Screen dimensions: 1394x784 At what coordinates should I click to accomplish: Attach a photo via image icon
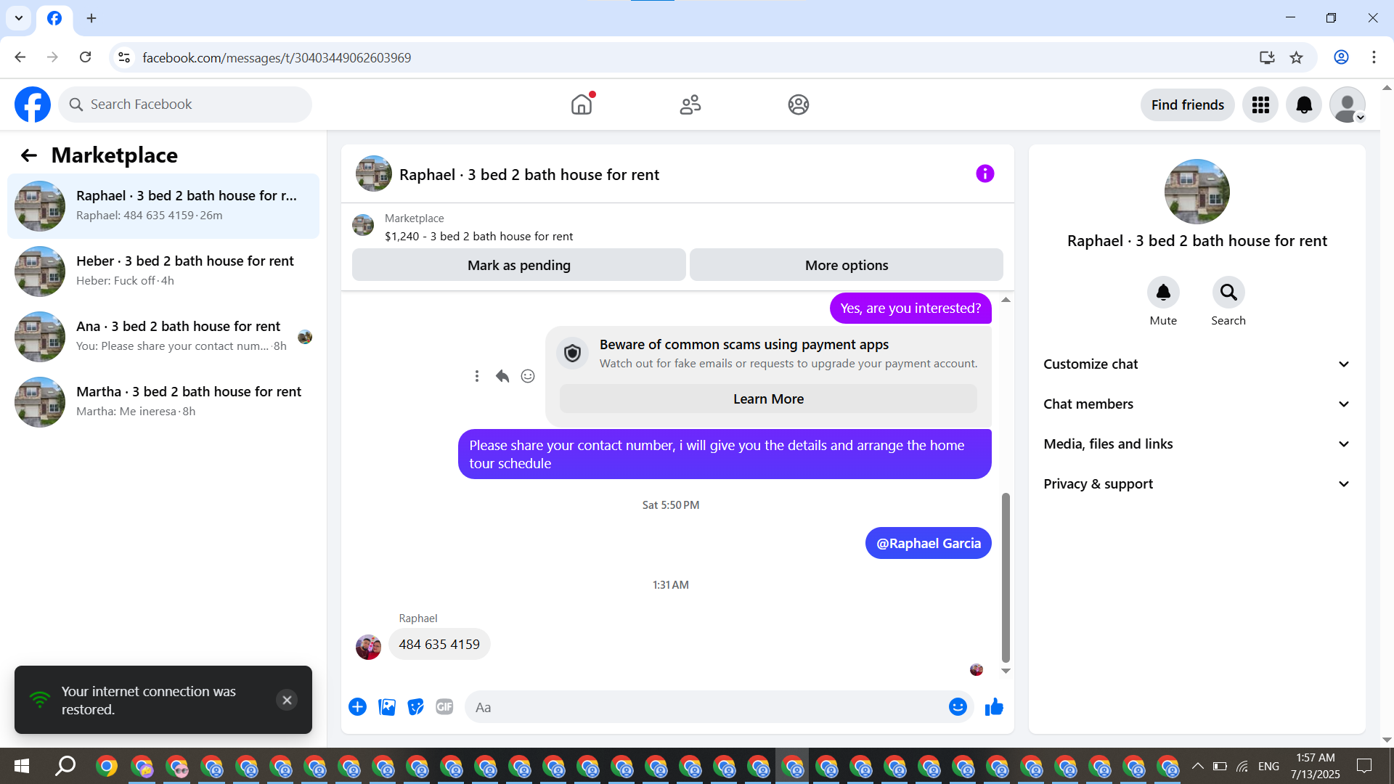(387, 707)
